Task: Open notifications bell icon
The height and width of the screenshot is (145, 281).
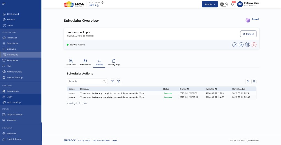Action: (232, 4)
